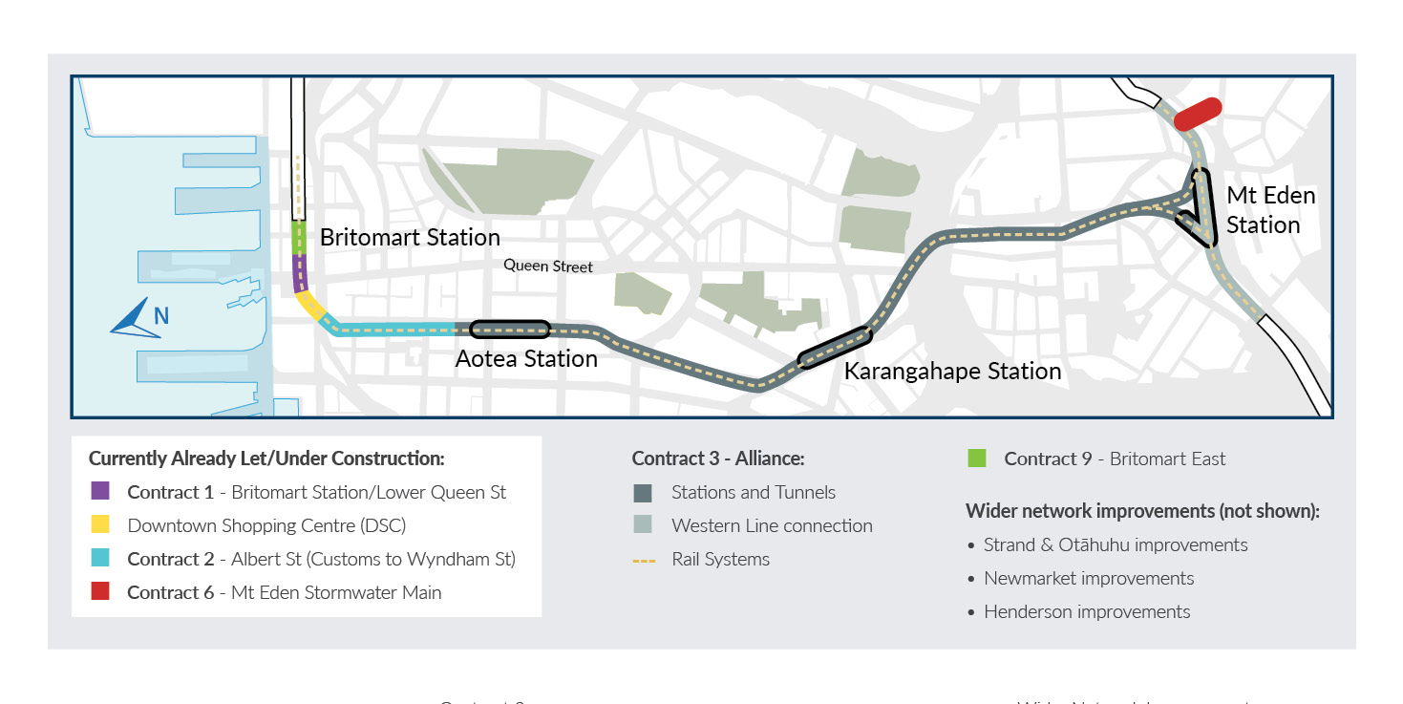
Task: Click the red stormwater main marker on the map
Action: (x=1197, y=114)
